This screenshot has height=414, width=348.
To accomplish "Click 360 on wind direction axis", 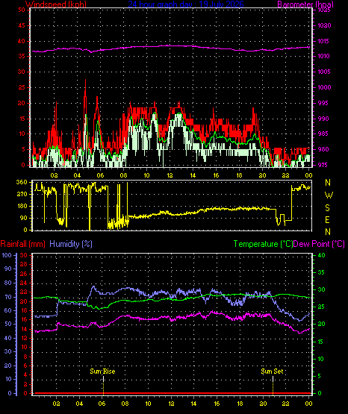I will click(22, 182).
